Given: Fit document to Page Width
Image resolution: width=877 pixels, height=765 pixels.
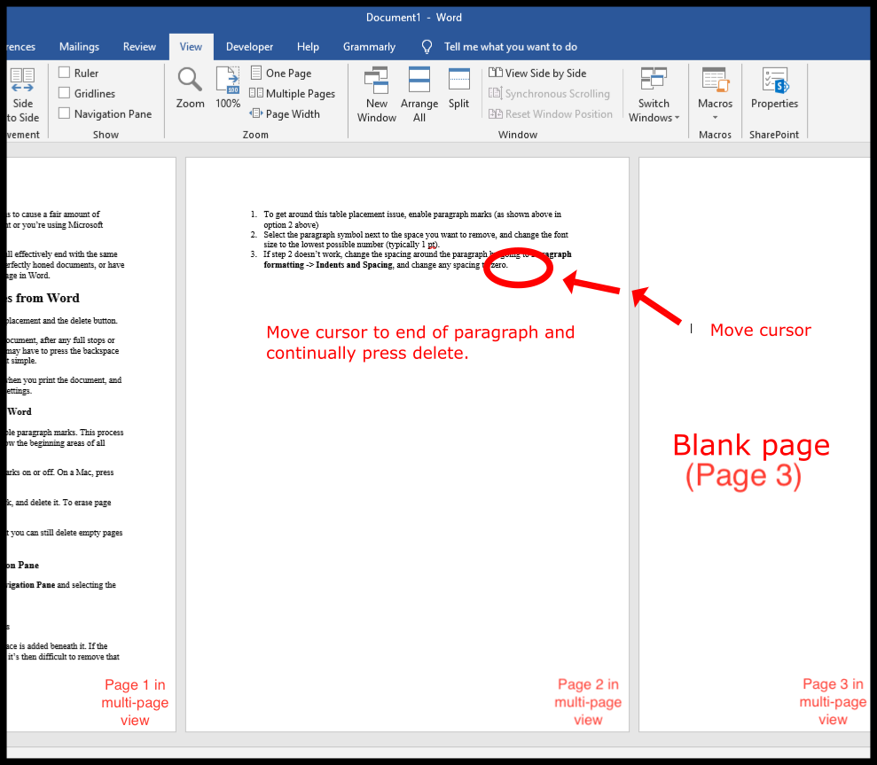Looking at the screenshot, I should (x=285, y=113).
